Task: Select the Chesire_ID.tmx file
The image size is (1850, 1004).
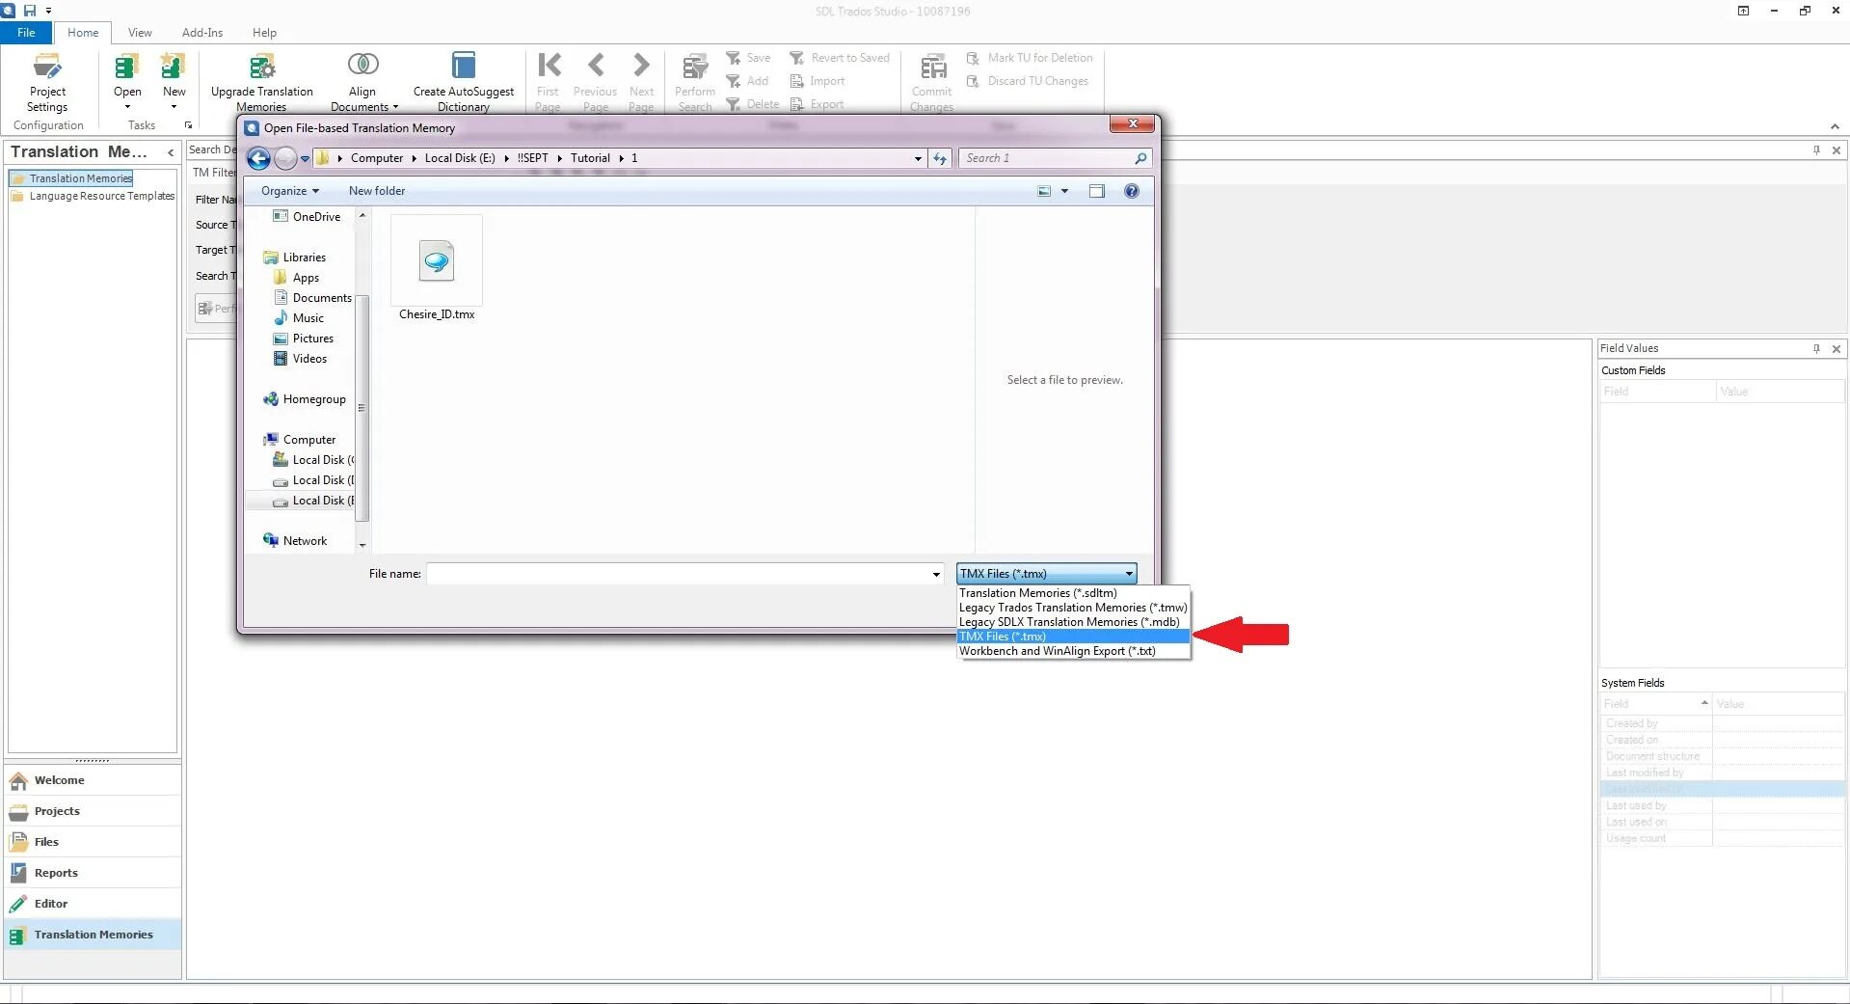Action: pyautogui.click(x=437, y=268)
